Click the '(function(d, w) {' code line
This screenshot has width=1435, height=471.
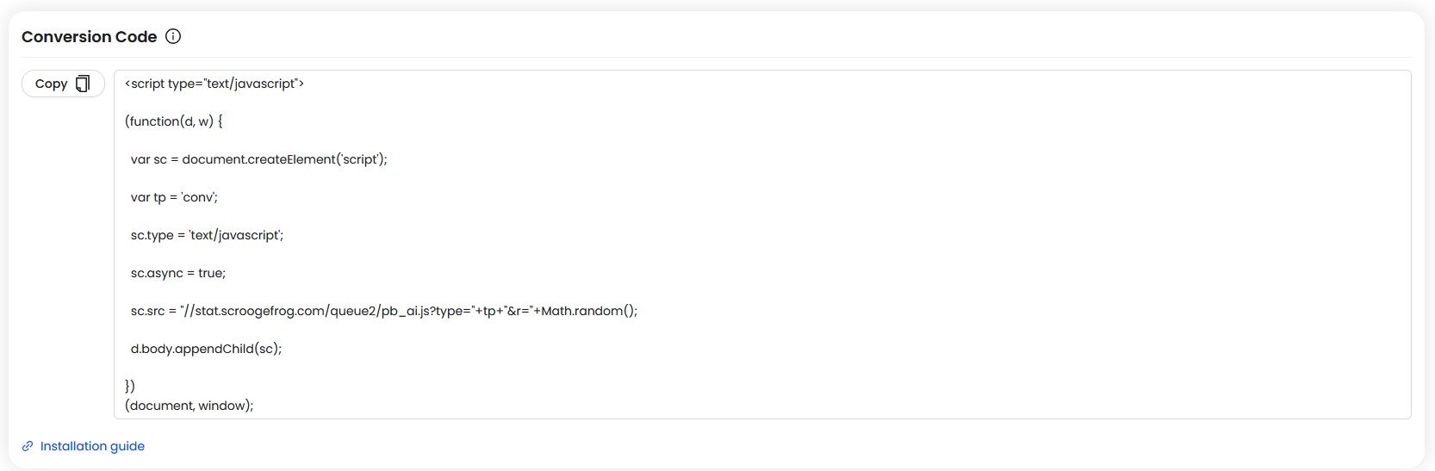click(x=173, y=121)
